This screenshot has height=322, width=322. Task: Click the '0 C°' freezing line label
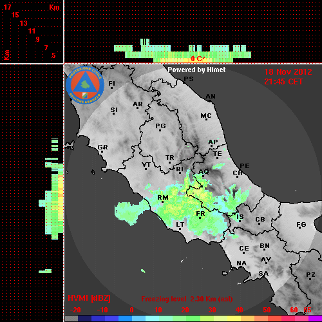tap(197, 59)
